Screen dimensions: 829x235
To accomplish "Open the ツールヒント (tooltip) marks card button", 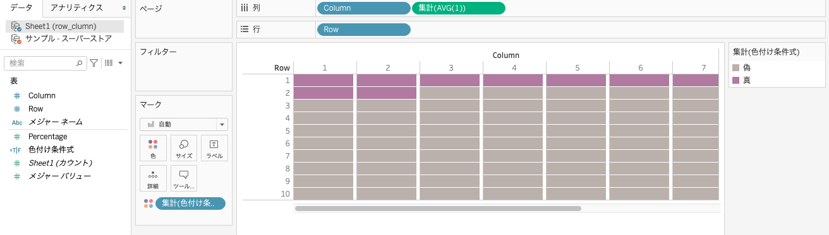I will click(x=184, y=178).
